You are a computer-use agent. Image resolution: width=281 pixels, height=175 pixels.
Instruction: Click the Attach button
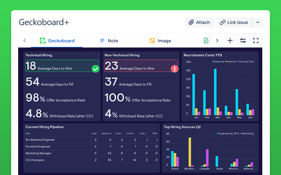(199, 22)
